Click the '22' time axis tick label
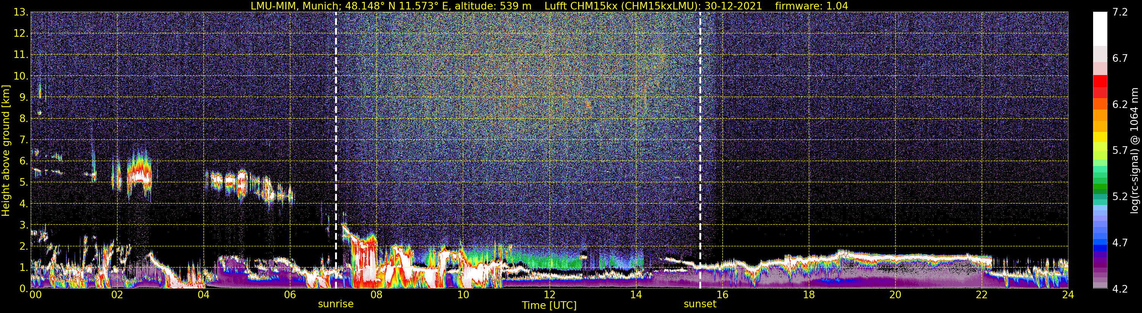Image resolution: width=1142 pixels, height=313 pixels. click(x=982, y=295)
